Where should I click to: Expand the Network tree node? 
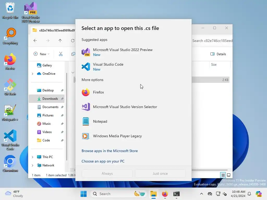(33, 165)
